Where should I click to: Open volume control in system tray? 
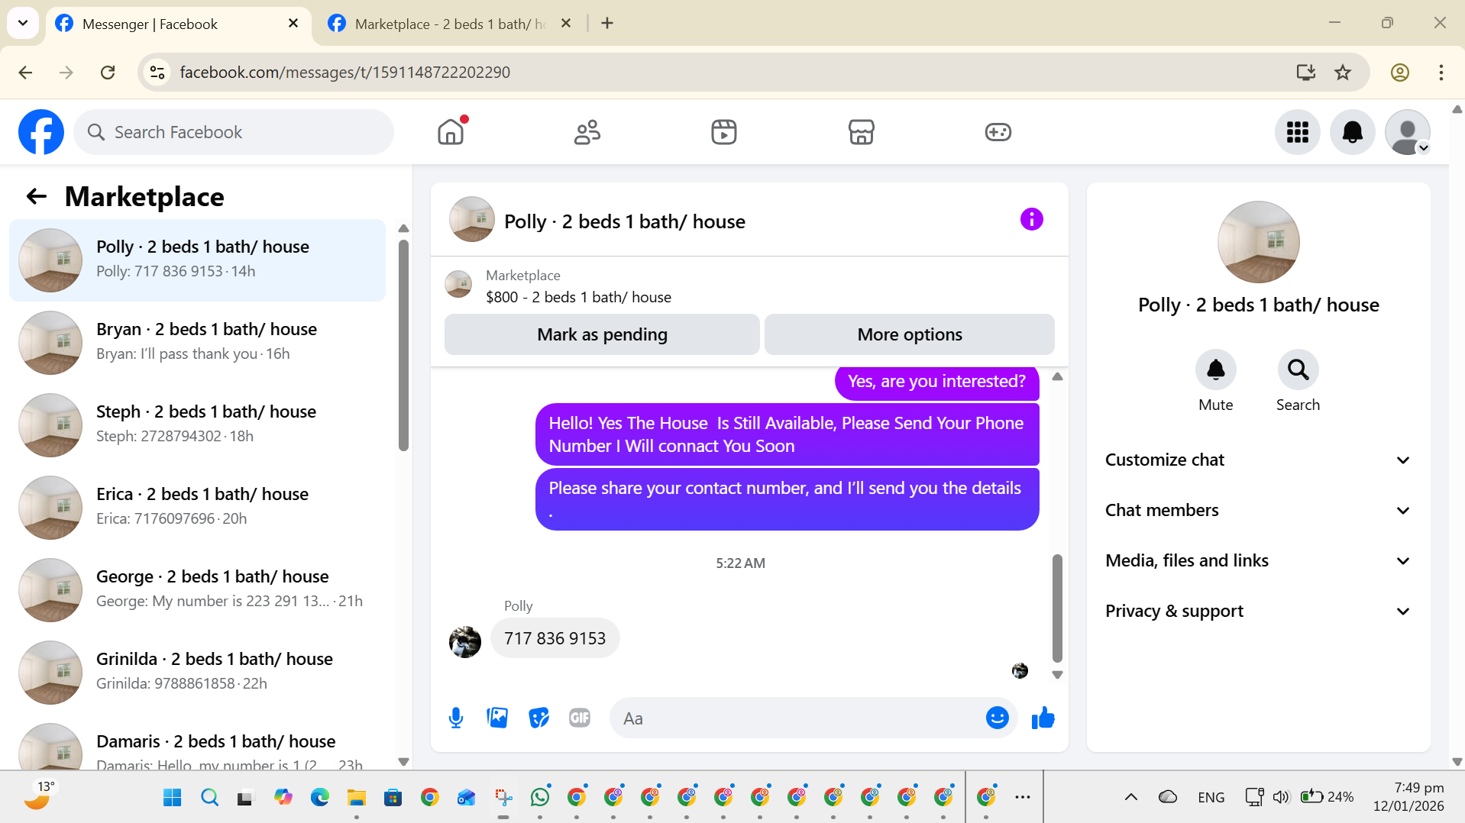click(1281, 797)
